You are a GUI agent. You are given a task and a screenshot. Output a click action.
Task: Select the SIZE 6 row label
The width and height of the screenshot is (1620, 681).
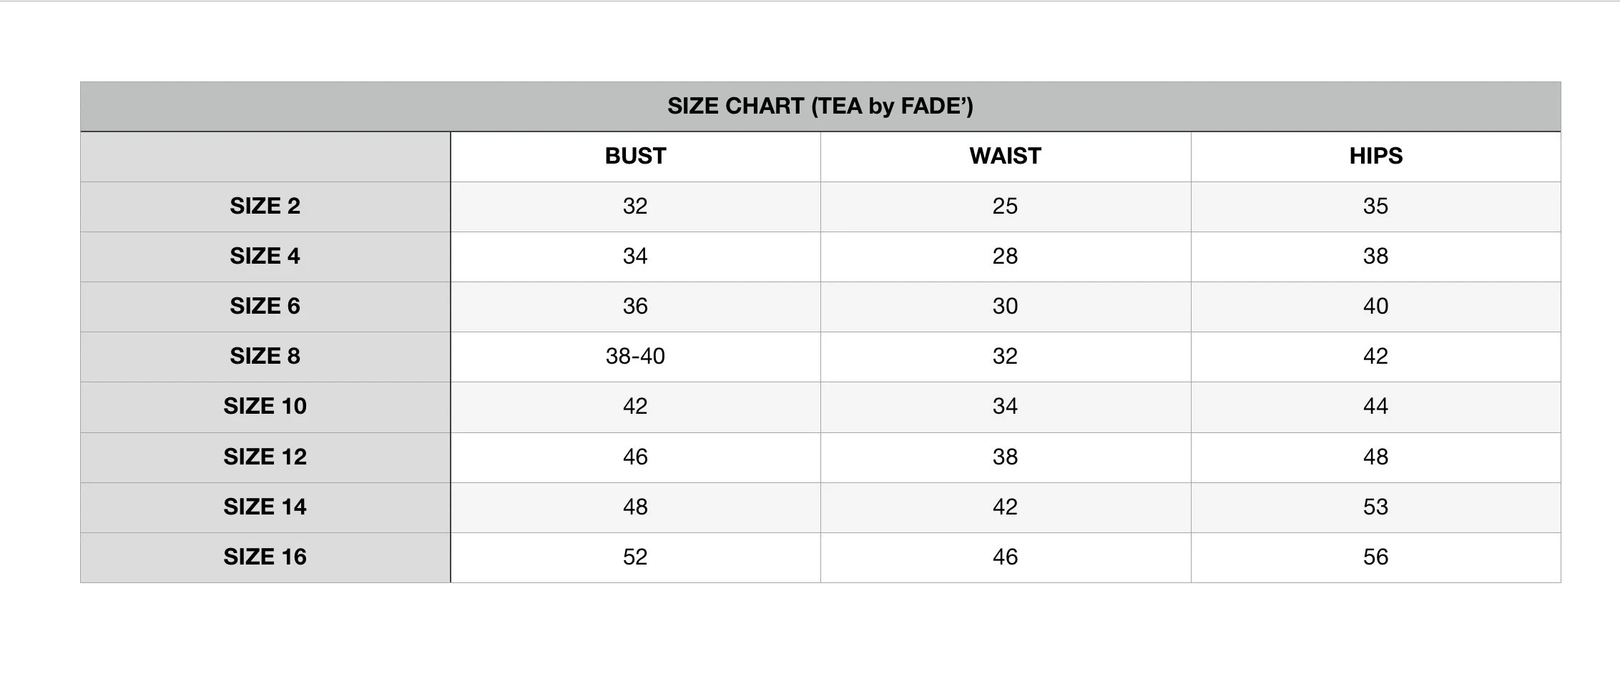[265, 307]
